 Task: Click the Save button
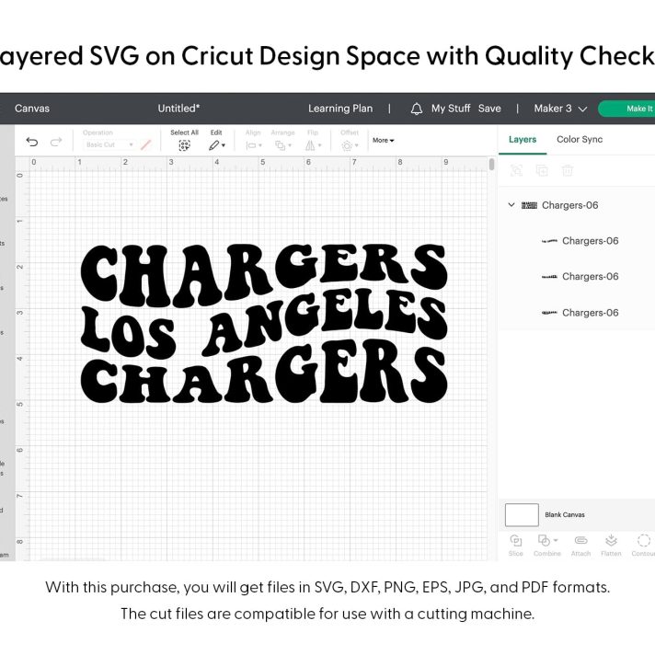tap(489, 109)
